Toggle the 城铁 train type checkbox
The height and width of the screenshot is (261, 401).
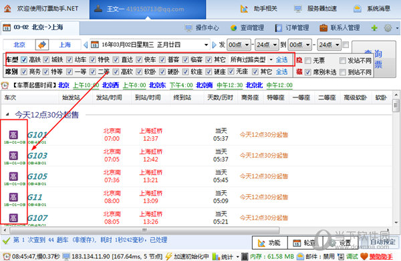46,60
